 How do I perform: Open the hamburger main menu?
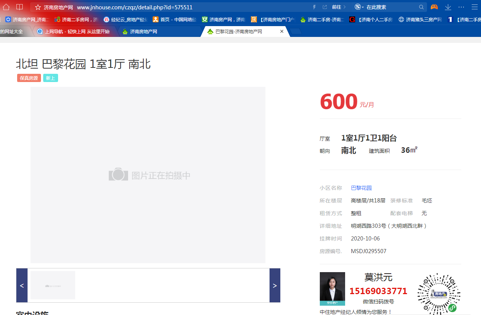pyautogui.click(x=474, y=7)
